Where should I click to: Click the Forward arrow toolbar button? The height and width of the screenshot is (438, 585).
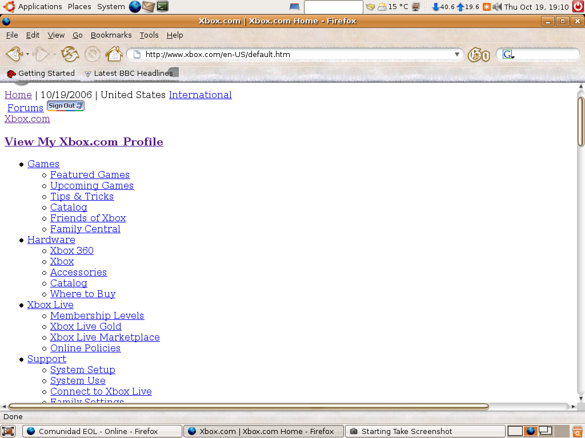click(41, 54)
